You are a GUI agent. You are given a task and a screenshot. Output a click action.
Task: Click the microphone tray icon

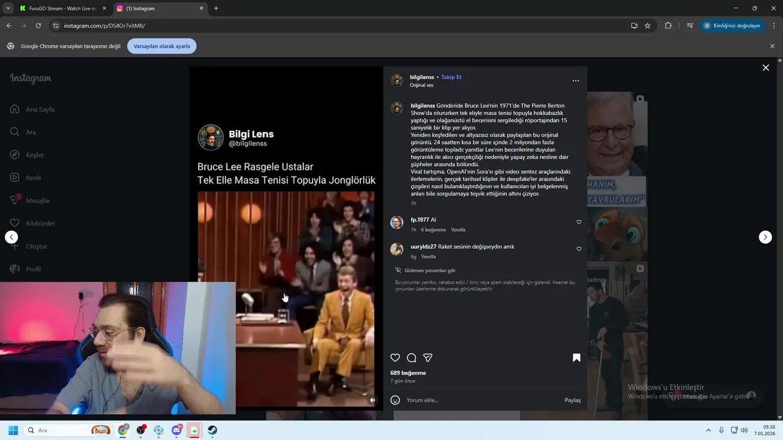click(x=721, y=430)
